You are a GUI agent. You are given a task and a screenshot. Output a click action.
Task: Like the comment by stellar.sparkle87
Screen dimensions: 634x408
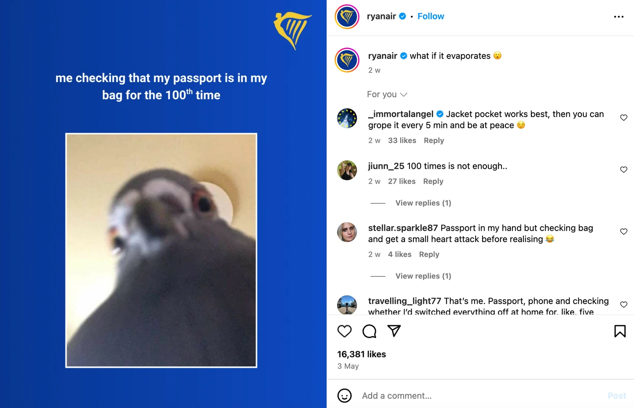coord(623,232)
